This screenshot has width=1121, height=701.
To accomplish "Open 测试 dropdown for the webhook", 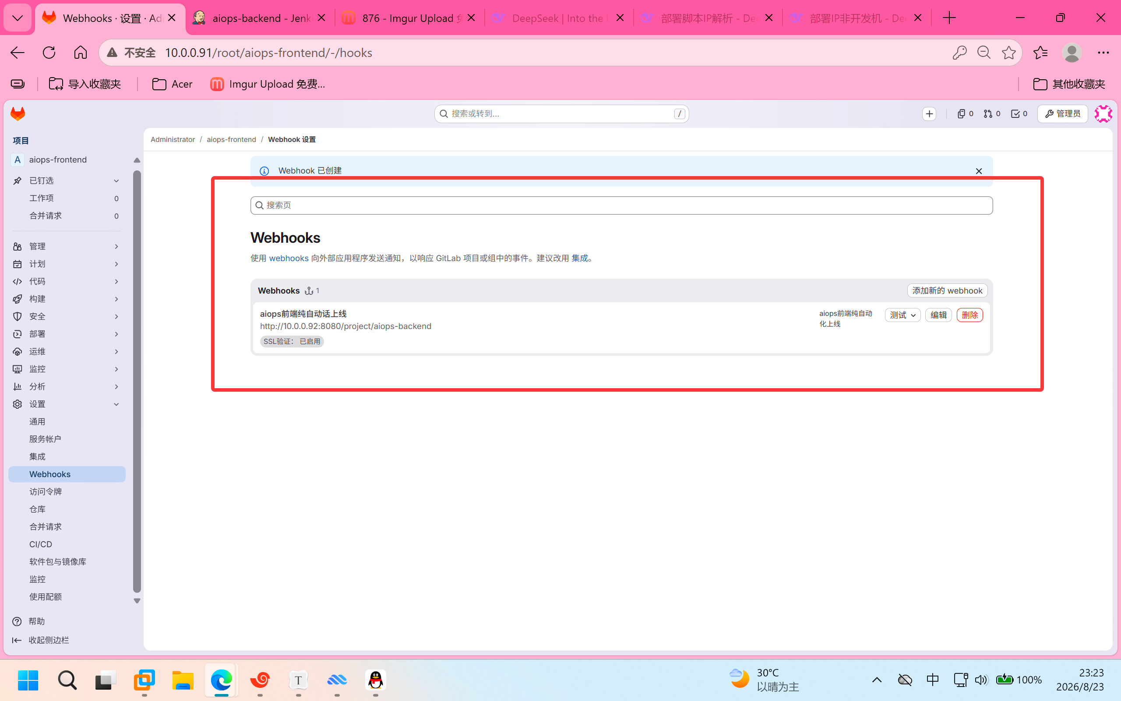I will 902,315.
